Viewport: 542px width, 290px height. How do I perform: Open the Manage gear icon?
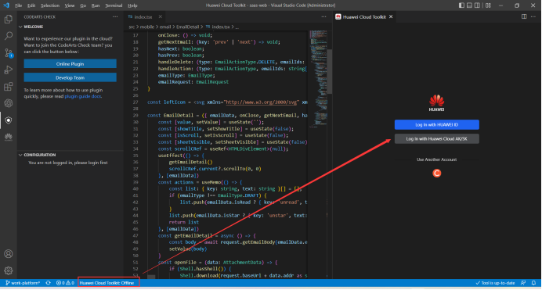[x=9, y=270]
